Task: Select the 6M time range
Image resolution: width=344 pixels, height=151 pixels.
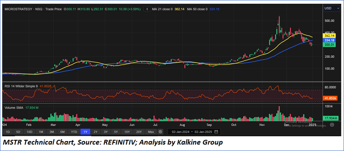Action: pyautogui.click(x=62, y=132)
